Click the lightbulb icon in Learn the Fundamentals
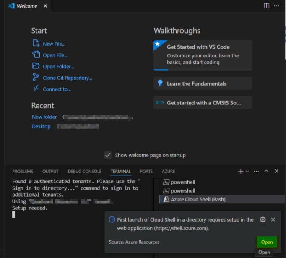Viewport: 286px width, 258px height. 160,83
